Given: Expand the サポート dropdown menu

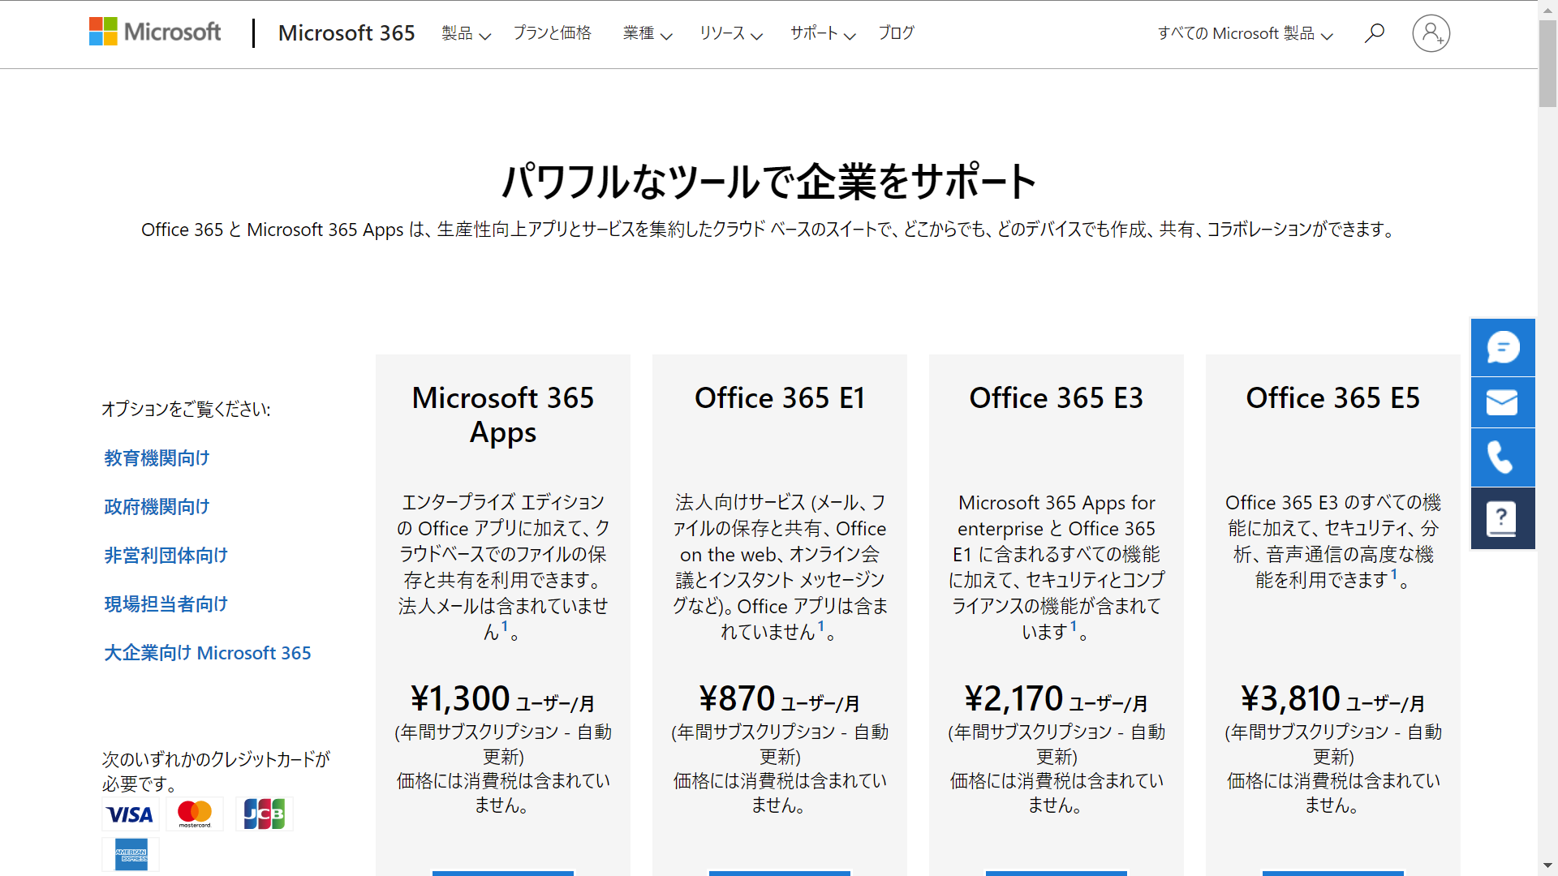Looking at the screenshot, I should pos(823,33).
